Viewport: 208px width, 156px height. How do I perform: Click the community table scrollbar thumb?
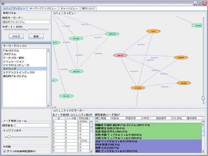tap(92, 127)
